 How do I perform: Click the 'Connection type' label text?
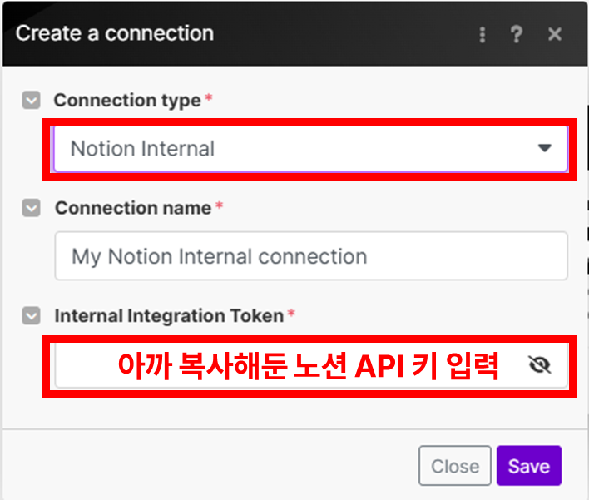click(x=127, y=101)
